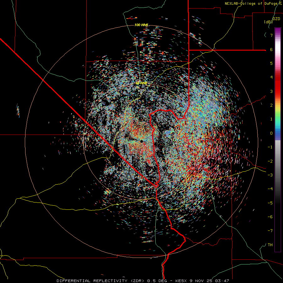Click the scale value "5" on the legend
The height and width of the screenshot is (283, 283).
pyautogui.click(x=271, y=63)
